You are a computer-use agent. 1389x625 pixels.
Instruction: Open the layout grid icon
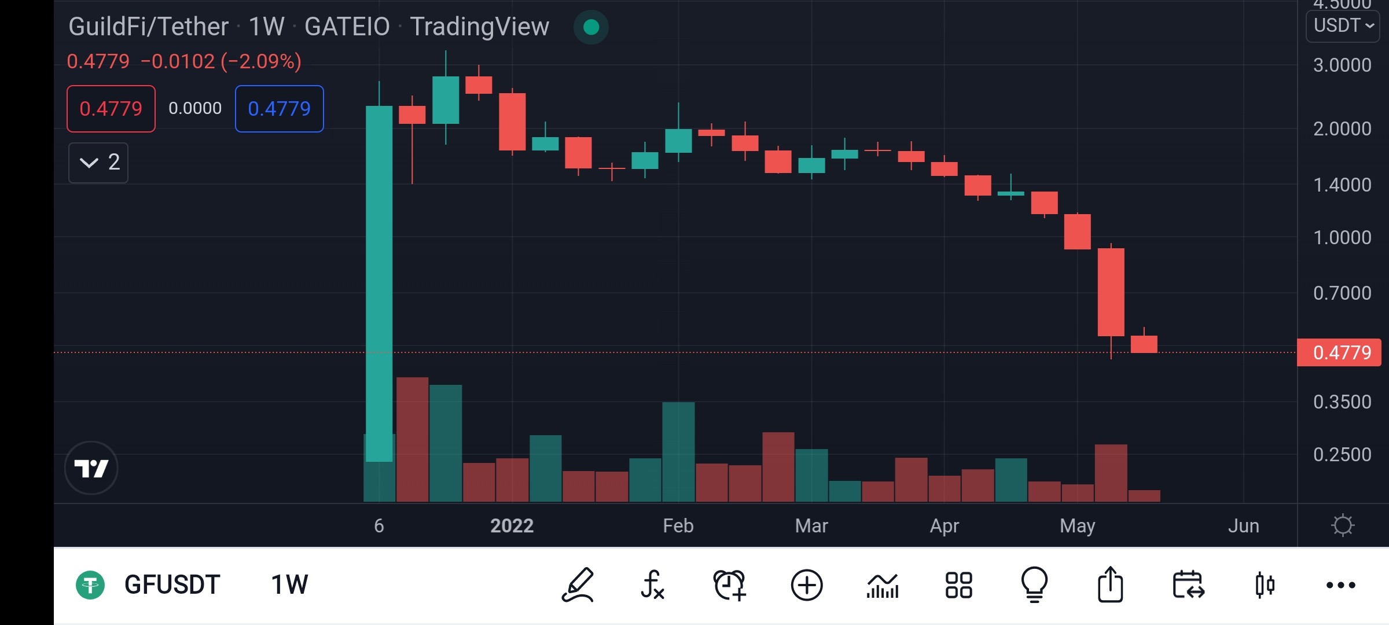pyautogui.click(x=958, y=585)
